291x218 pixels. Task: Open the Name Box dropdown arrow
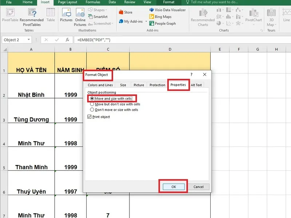click(29, 40)
